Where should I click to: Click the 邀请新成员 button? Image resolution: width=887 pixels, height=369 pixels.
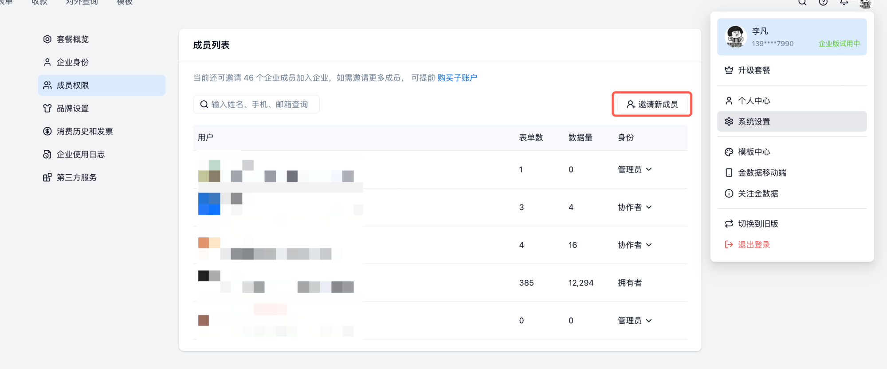click(652, 104)
